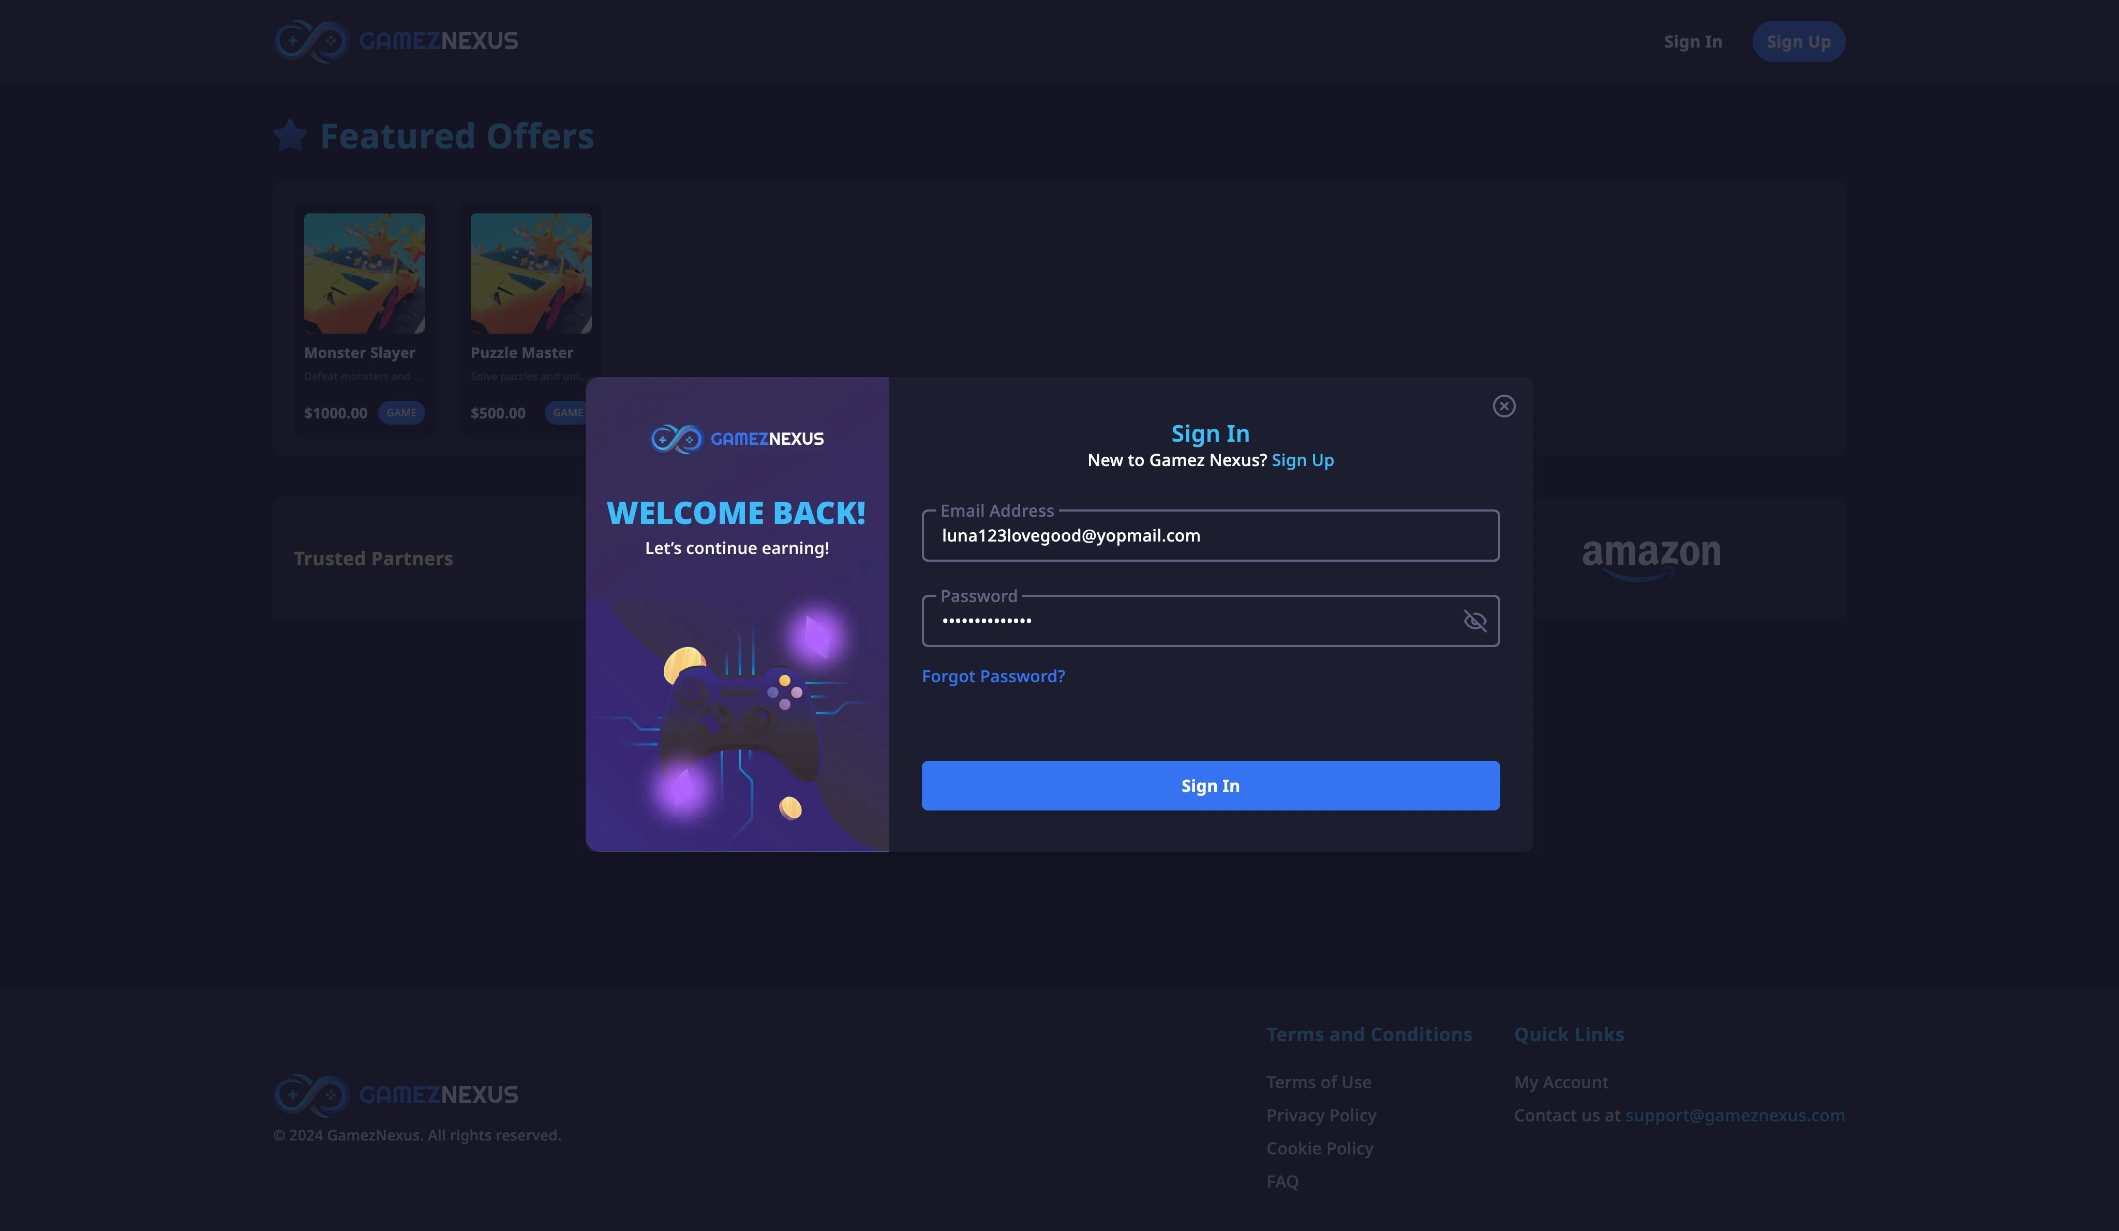The image size is (2119, 1231).
Task: Click Terms and Conditions footer heading
Action: click(x=1369, y=1034)
